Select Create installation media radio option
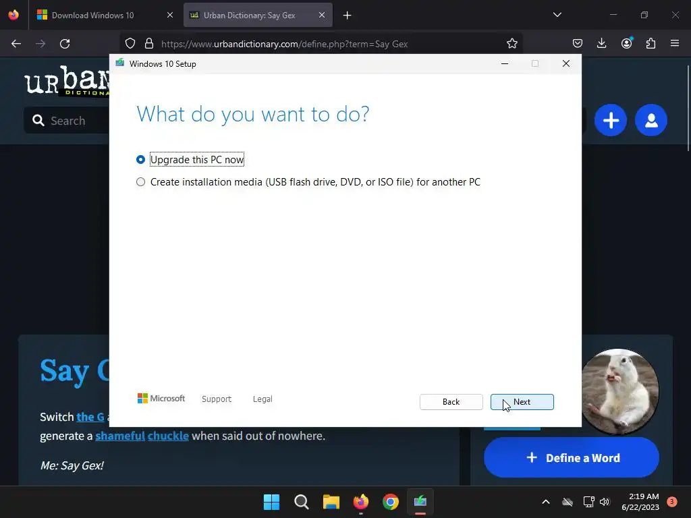This screenshot has height=518, width=691. pos(140,182)
